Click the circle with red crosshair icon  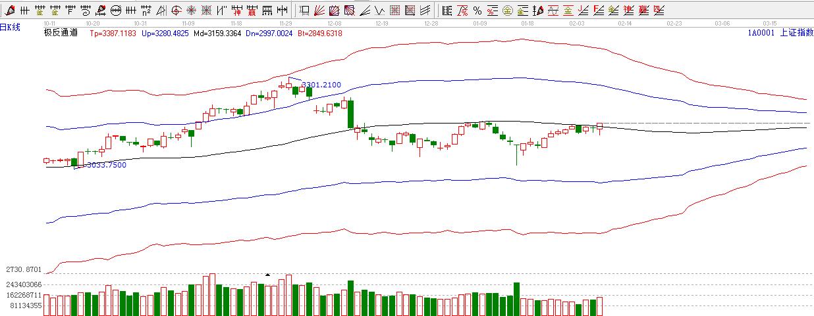pos(176,11)
